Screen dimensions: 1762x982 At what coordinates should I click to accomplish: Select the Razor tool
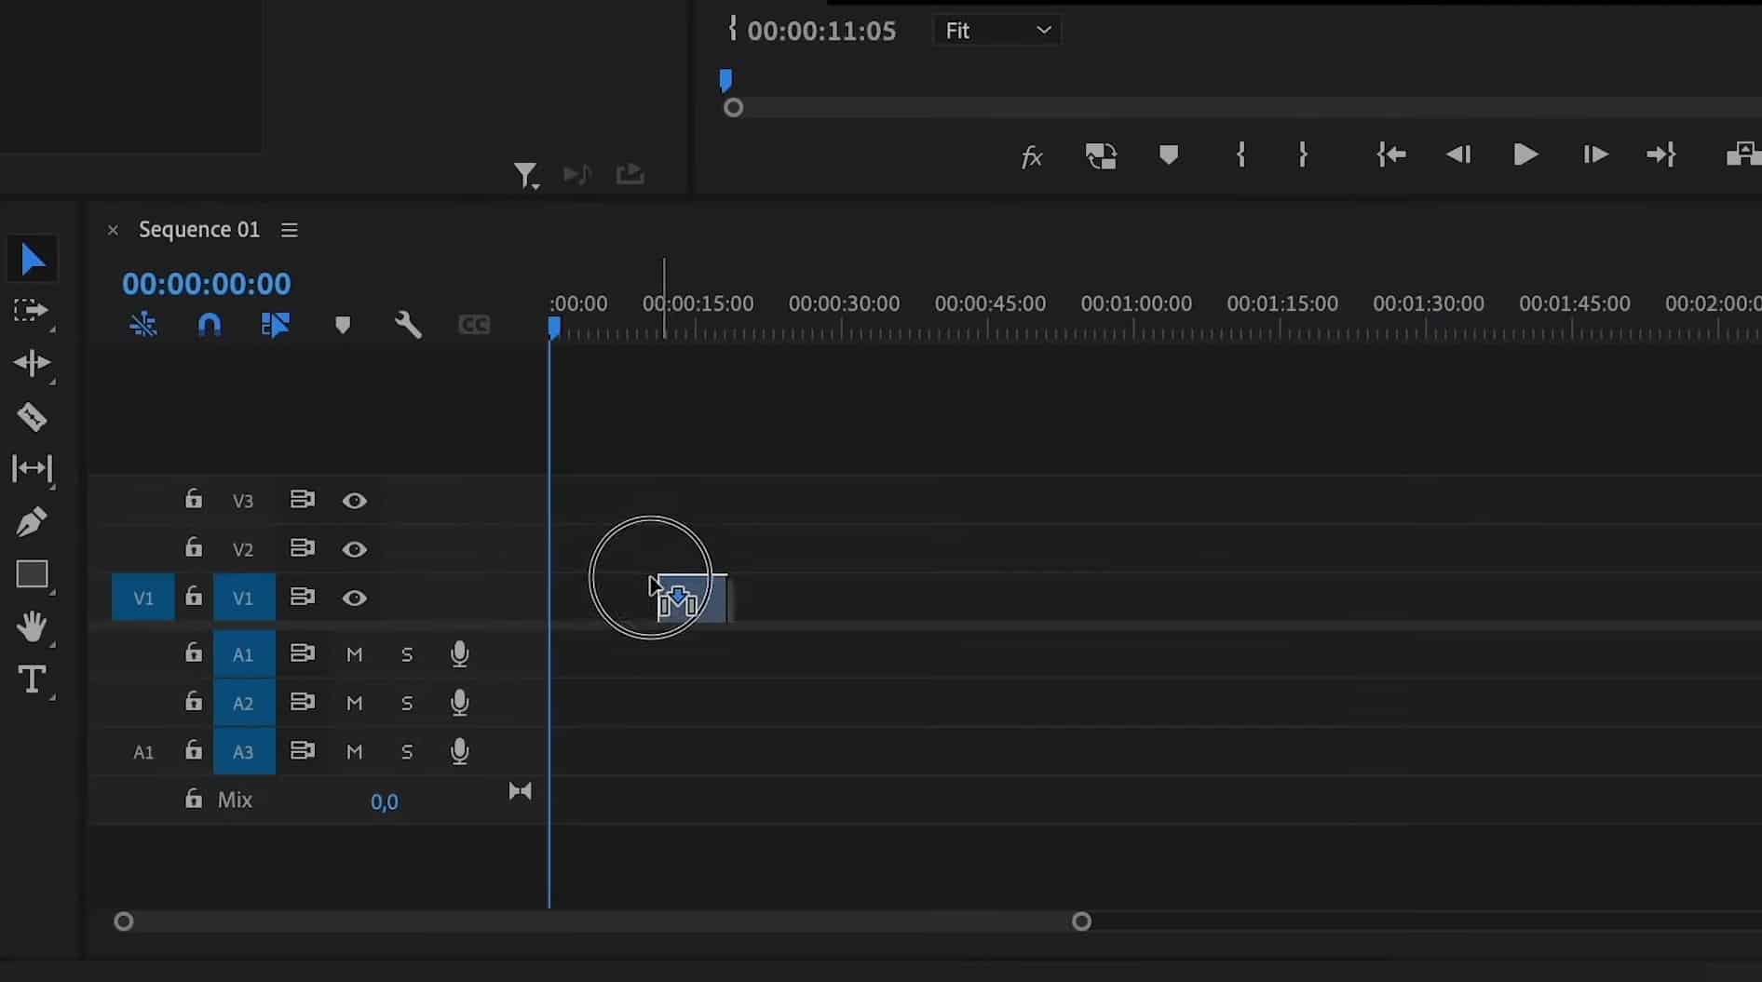tap(32, 417)
